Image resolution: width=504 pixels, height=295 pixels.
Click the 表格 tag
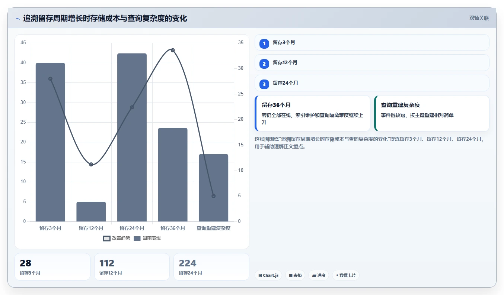pyautogui.click(x=295, y=275)
